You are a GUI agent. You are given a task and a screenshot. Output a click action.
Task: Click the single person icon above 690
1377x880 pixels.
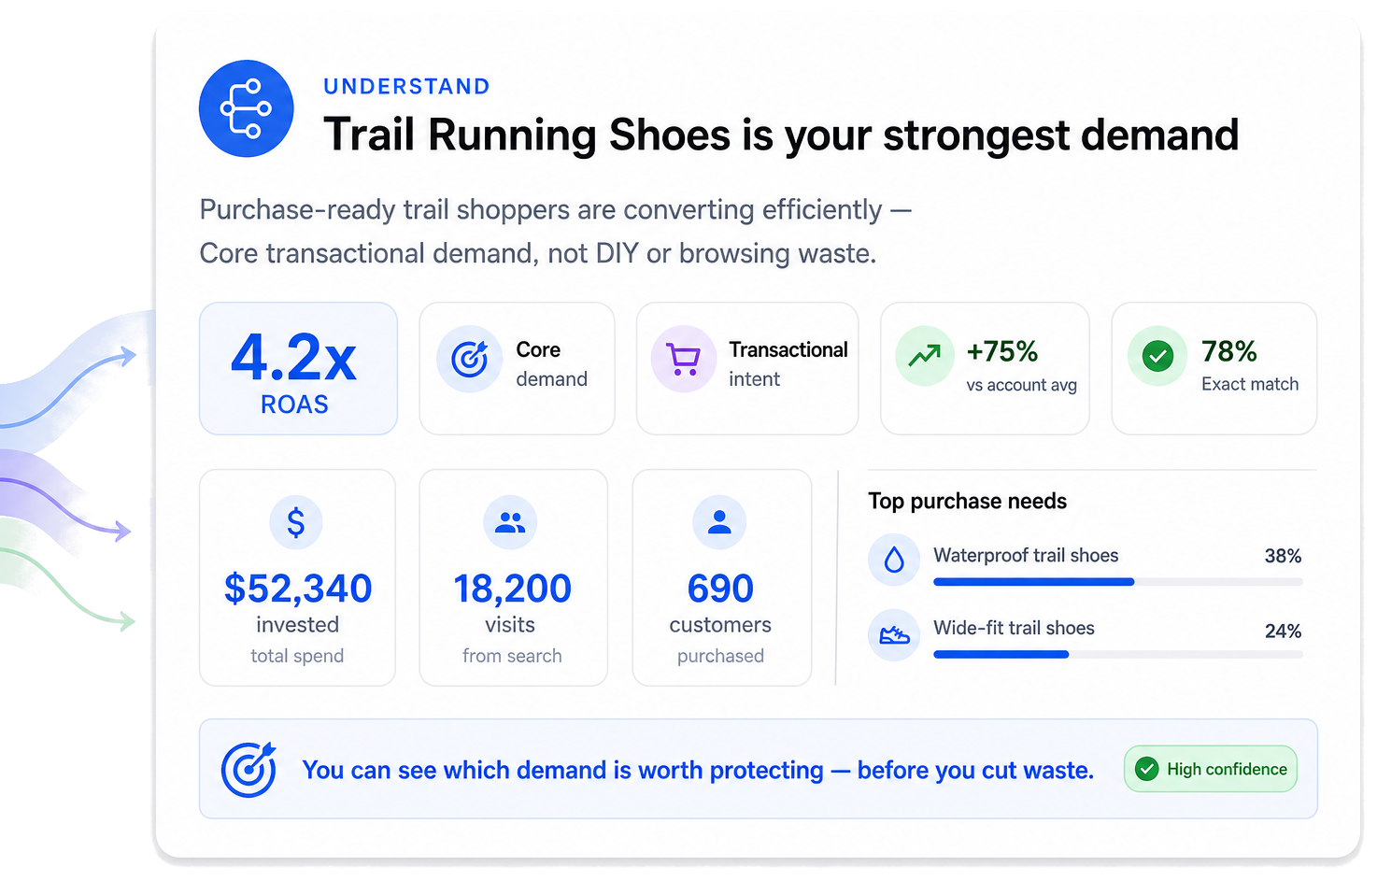[719, 522]
